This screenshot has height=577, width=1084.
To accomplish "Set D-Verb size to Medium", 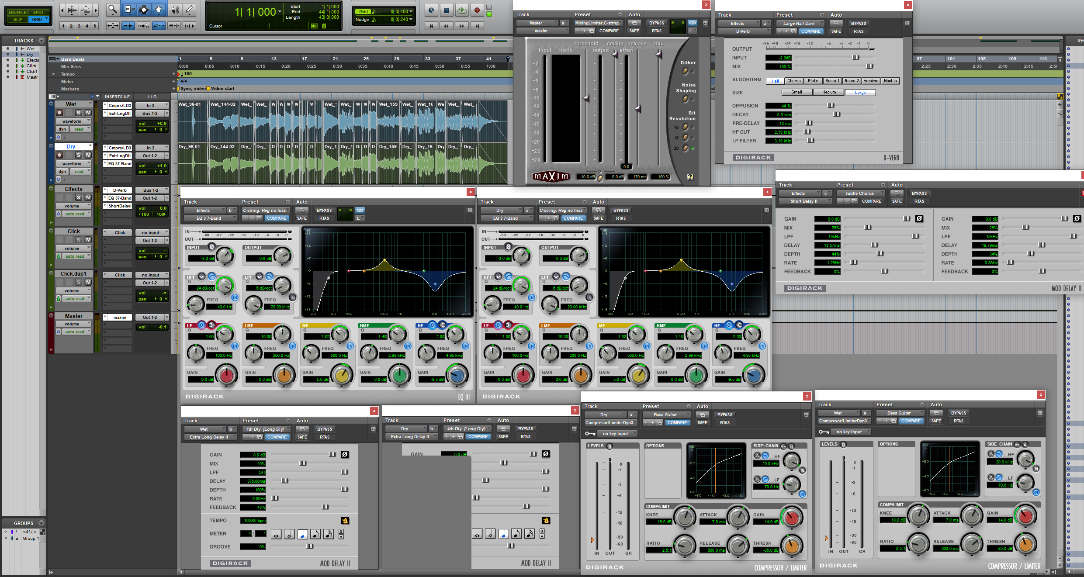I will pyautogui.click(x=828, y=92).
